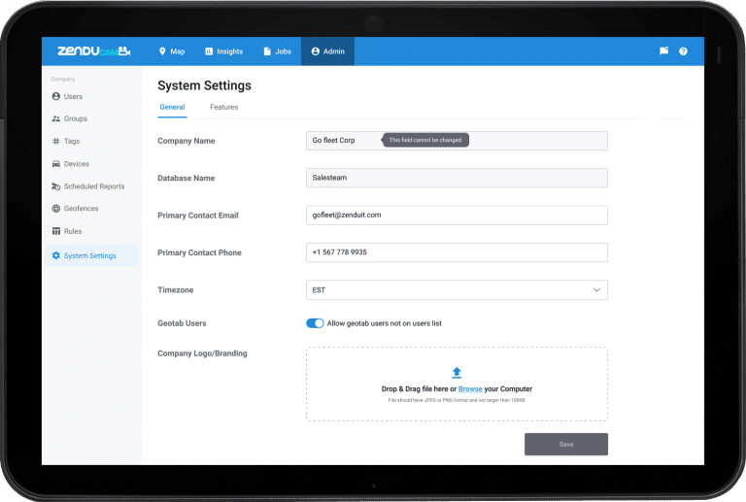Click the Scheduled Reports icon
The height and width of the screenshot is (502, 746).
[x=56, y=186]
